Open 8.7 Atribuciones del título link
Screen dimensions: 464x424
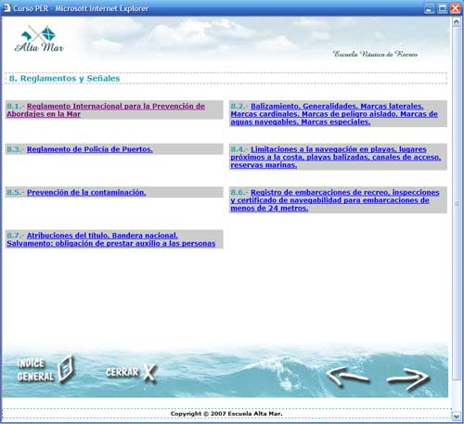111,239
